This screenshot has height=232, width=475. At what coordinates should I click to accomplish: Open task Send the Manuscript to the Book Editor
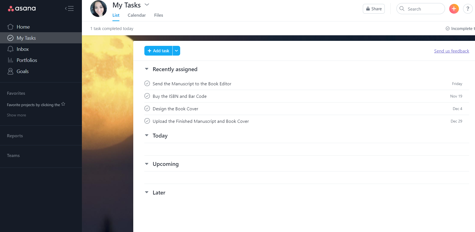[x=192, y=84]
